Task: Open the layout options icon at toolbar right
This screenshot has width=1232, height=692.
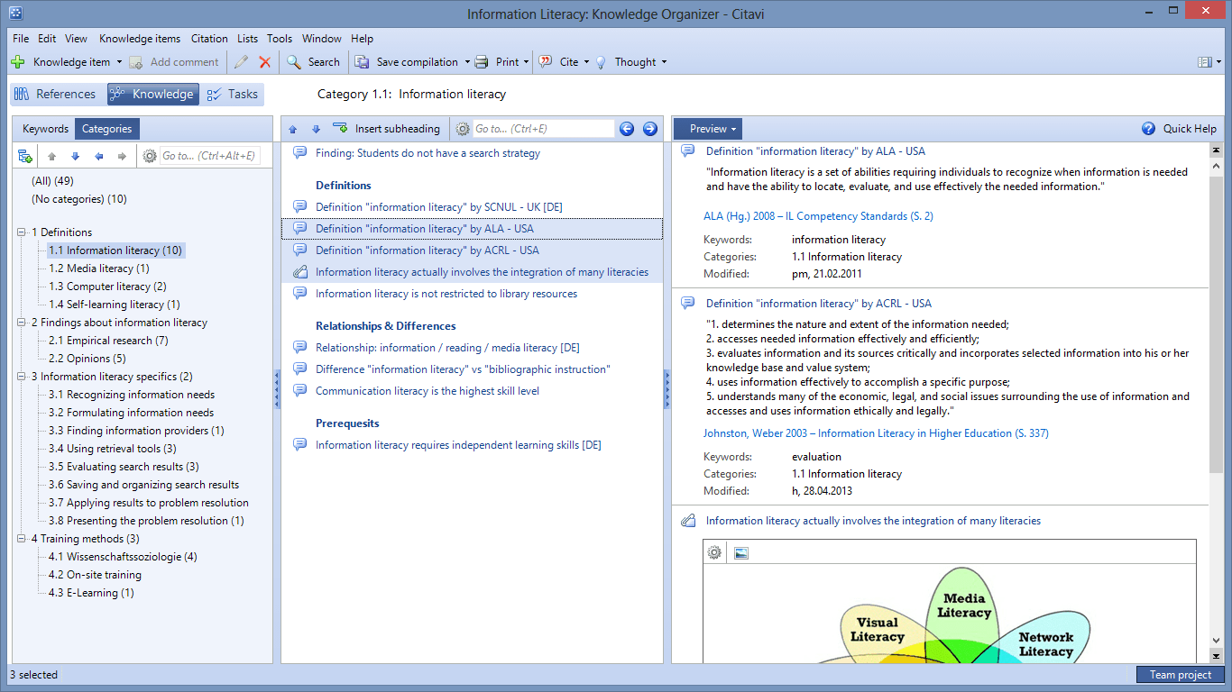Action: pyautogui.click(x=1207, y=62)
